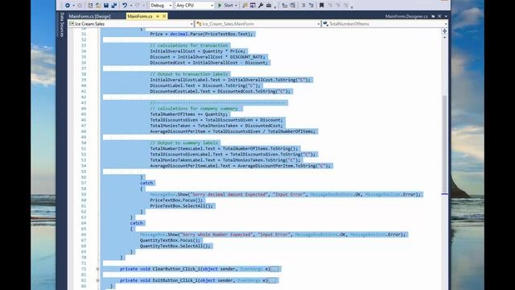Click the increase indent toolbar icon

click(x=292, y=6)
